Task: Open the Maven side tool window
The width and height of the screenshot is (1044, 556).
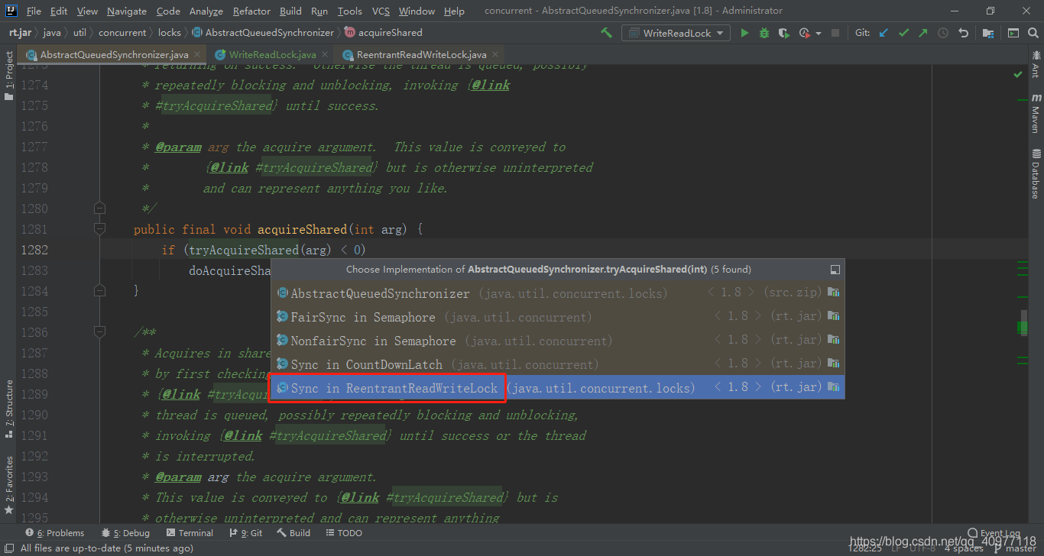Action: pos(1036,113)
